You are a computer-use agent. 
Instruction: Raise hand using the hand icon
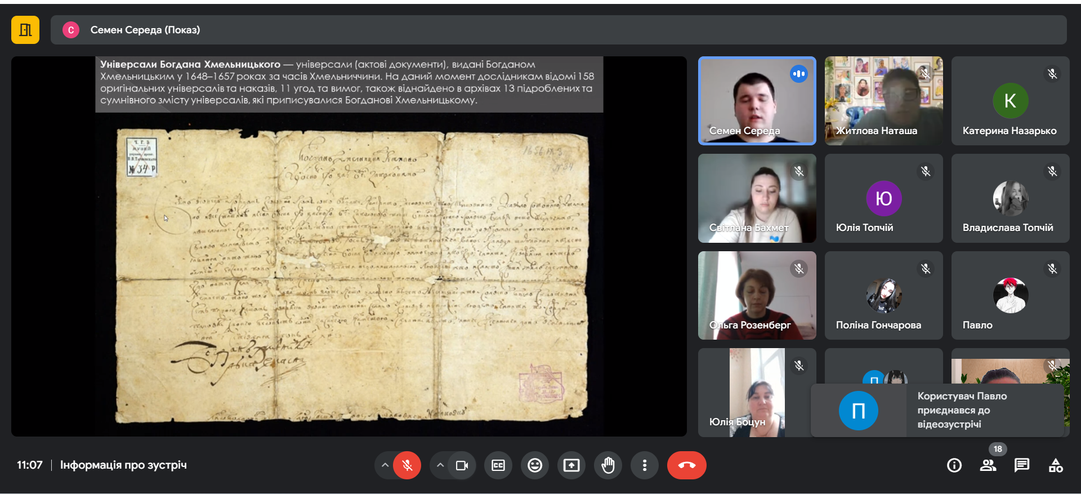[x=608, y=465]
